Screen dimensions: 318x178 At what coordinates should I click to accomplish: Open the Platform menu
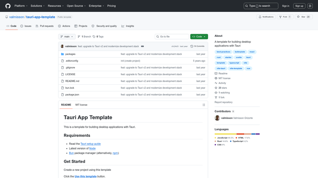tap(21, 6)
